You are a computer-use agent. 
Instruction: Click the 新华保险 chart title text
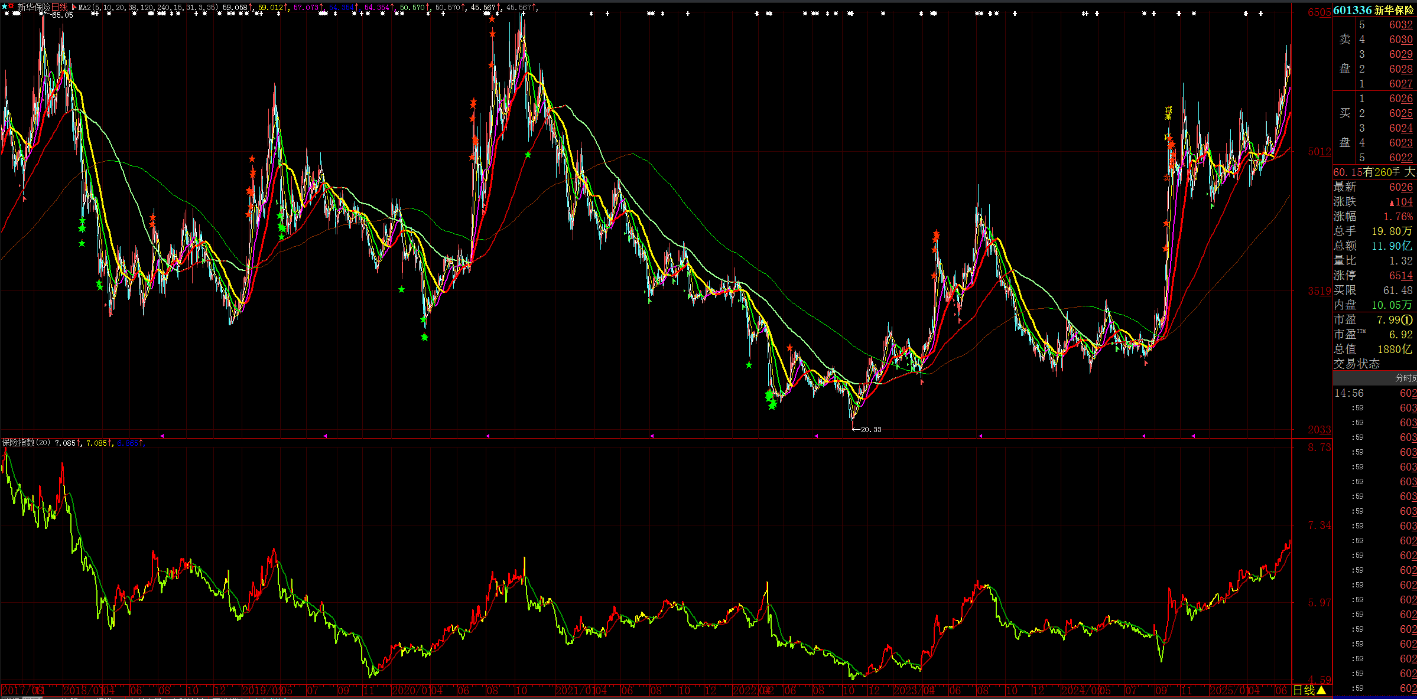point(34,7)
